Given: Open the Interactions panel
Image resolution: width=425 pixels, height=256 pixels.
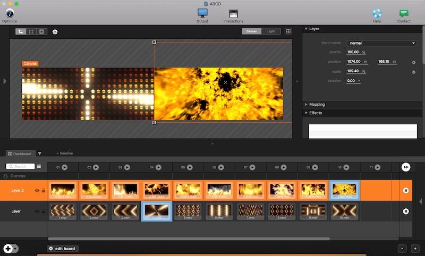Looking at the screenshot, I should [x=233, y=16].
